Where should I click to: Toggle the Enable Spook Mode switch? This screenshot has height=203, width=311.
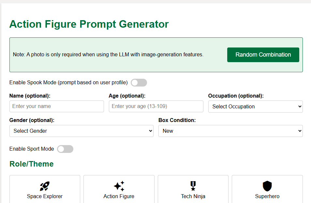pos(139,83)
